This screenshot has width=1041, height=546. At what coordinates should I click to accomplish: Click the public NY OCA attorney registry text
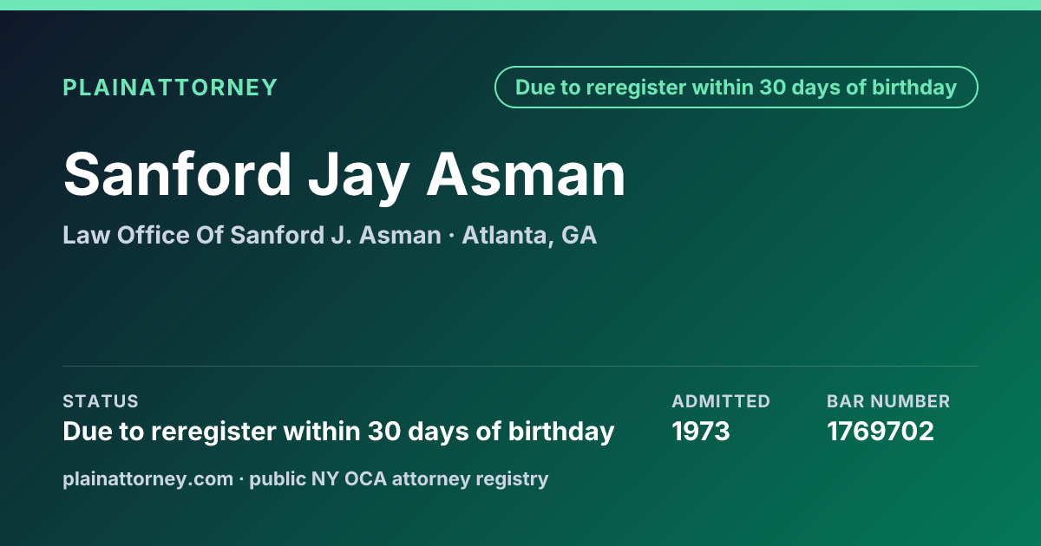point(399,478)
